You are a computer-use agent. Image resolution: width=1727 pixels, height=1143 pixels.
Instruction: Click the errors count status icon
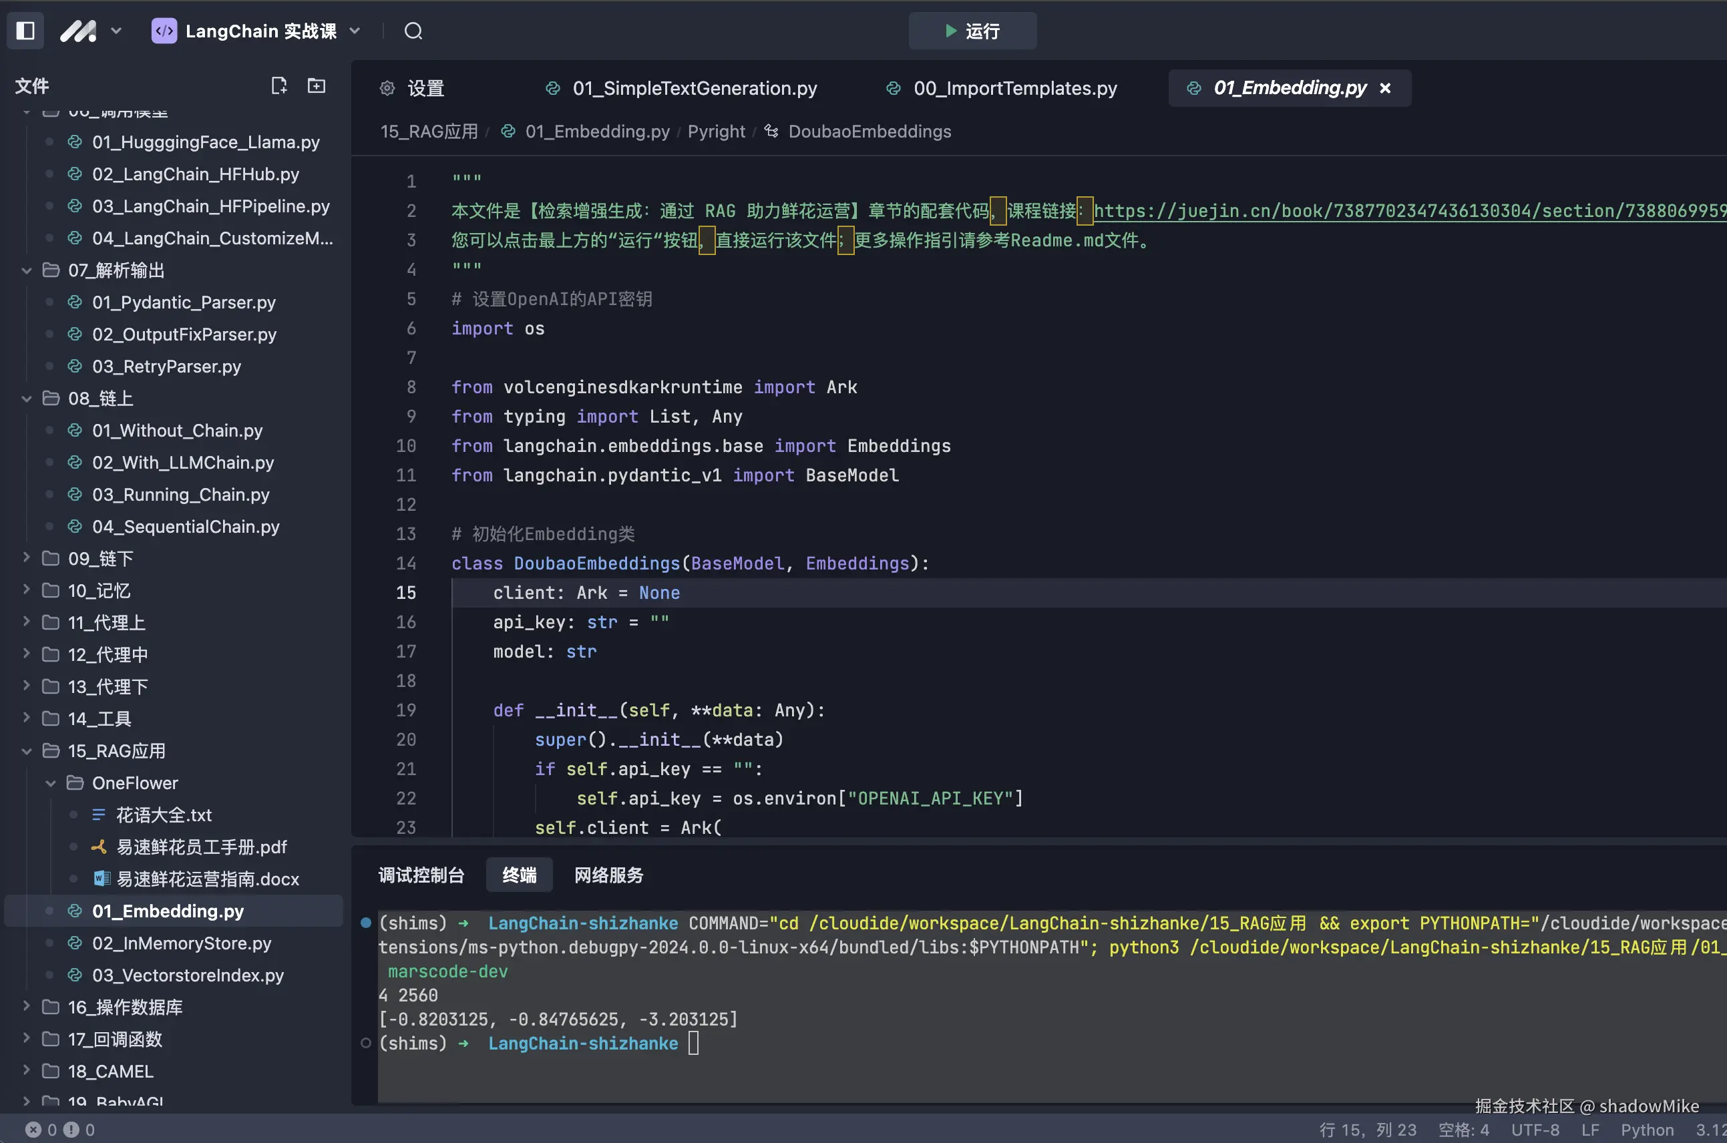click(33, 1129)
